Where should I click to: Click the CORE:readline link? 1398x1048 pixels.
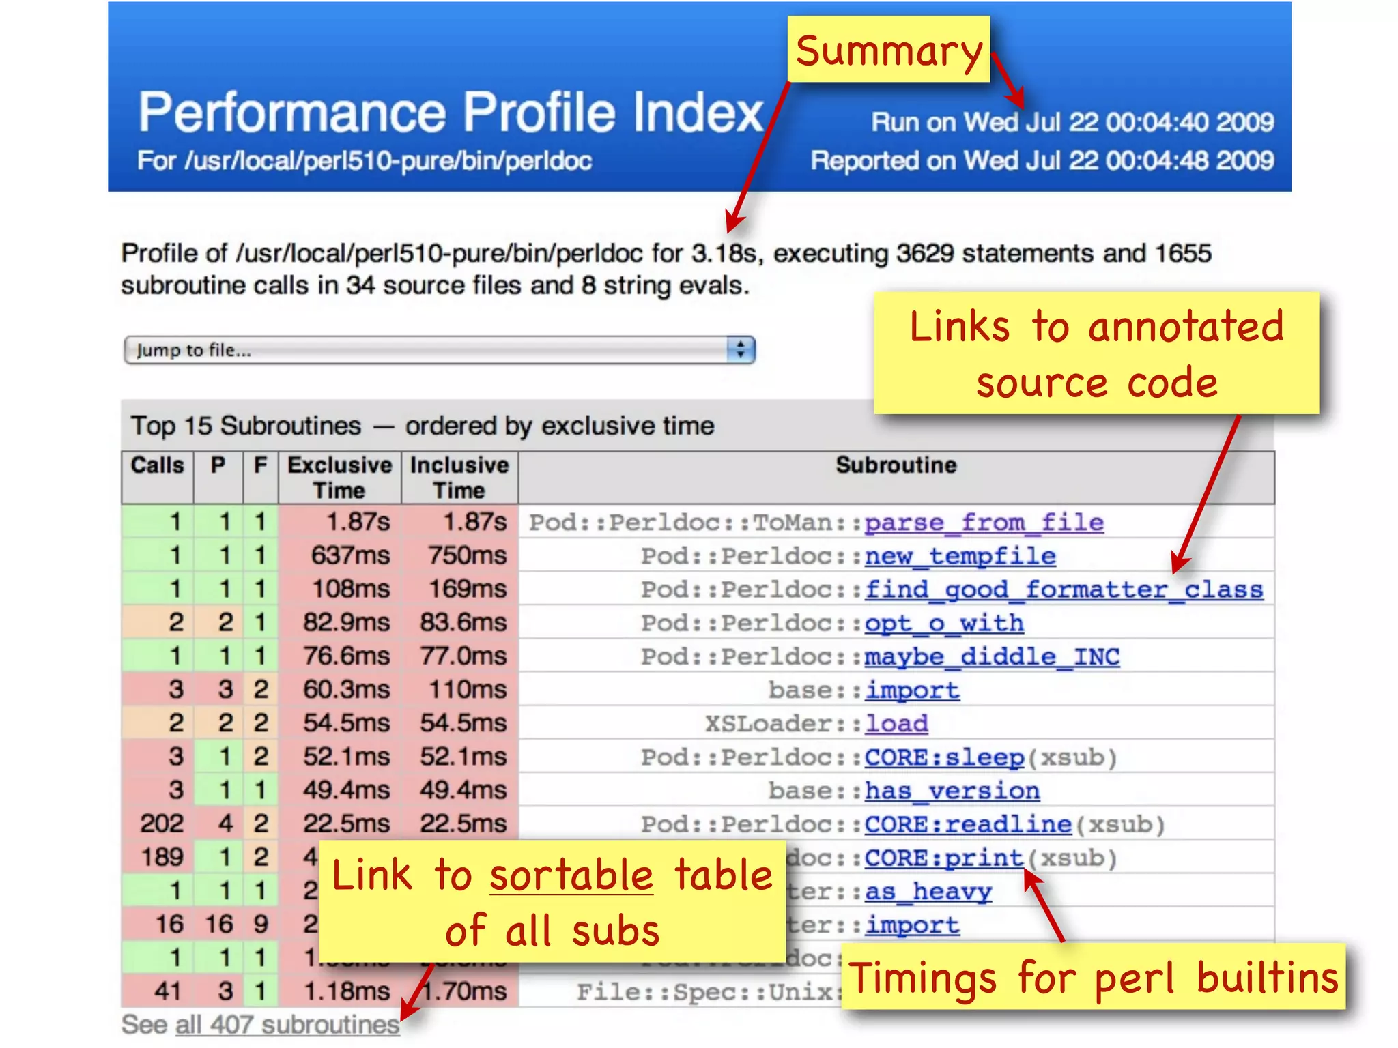(968, 824)
